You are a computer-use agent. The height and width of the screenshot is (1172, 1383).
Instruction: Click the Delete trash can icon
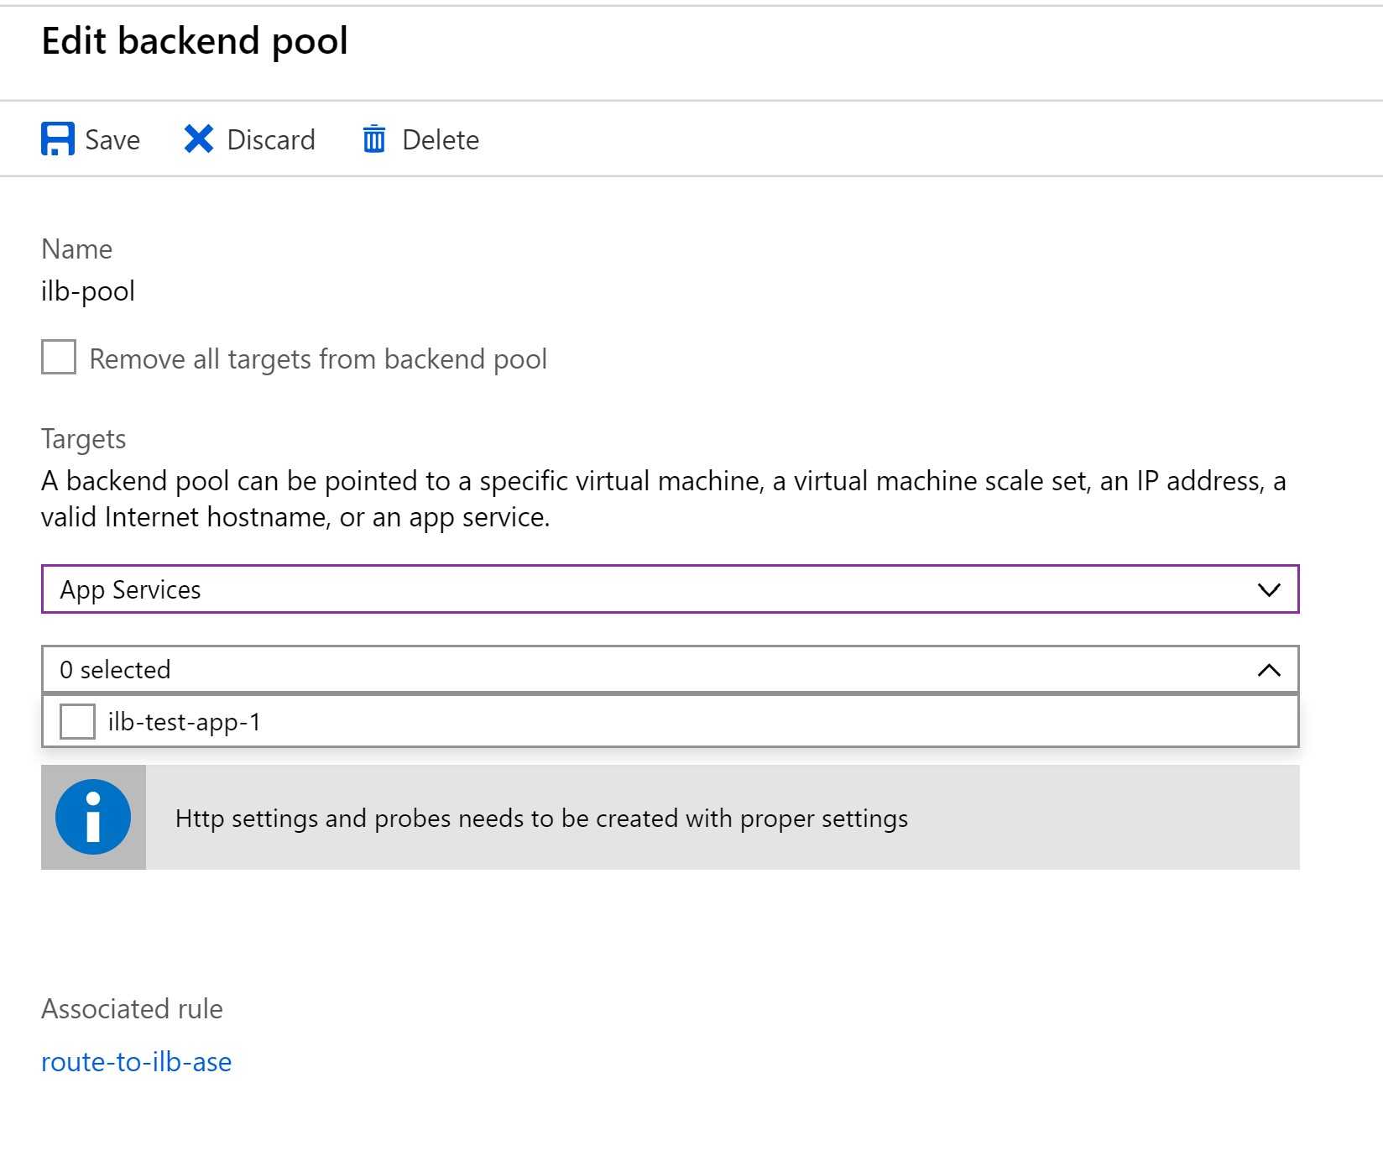[x=374, y=139]
